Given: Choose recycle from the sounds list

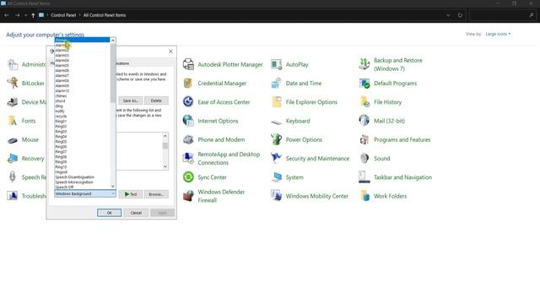Looking at the screenshot, I should 83,117.
